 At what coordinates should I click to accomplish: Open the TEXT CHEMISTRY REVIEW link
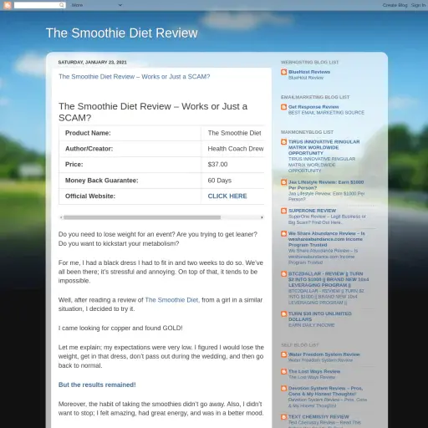[318, 417]
